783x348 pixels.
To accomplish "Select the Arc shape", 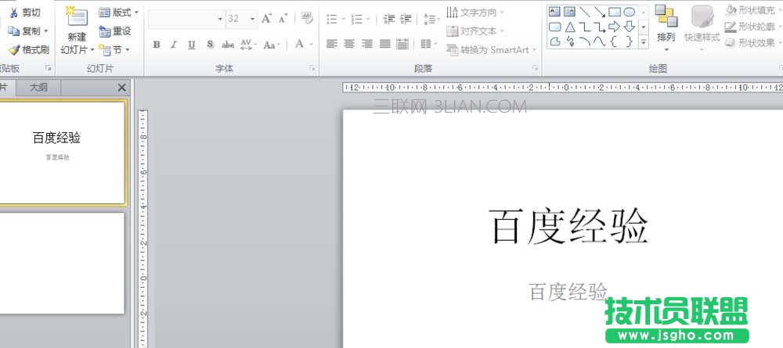I will 584,42.
